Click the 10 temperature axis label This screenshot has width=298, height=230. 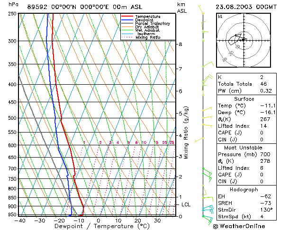point(118,221)
